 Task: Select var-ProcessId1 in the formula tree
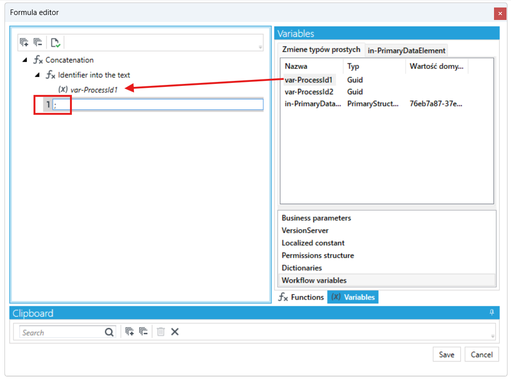click(x=94, y=90)
